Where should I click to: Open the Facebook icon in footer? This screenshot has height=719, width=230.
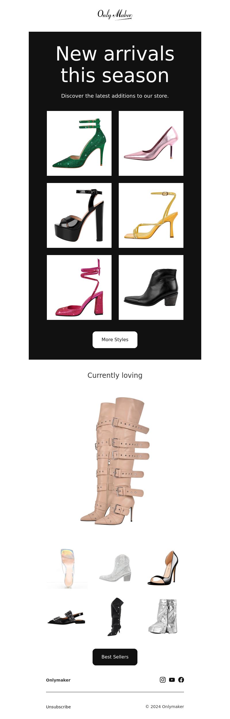(181, 680)
